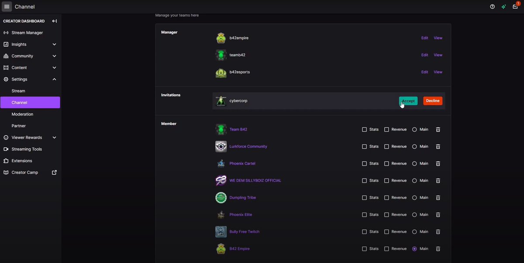
Task: Select the Channel settings item
Action: coord(30,102)
